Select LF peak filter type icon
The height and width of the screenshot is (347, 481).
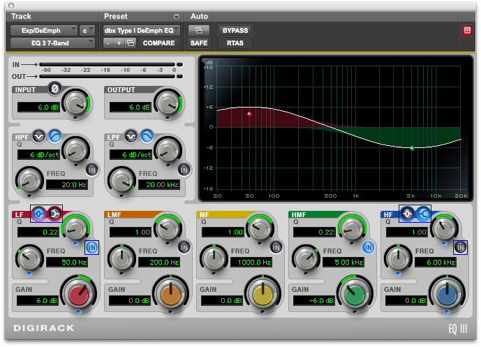coord(38,214)
